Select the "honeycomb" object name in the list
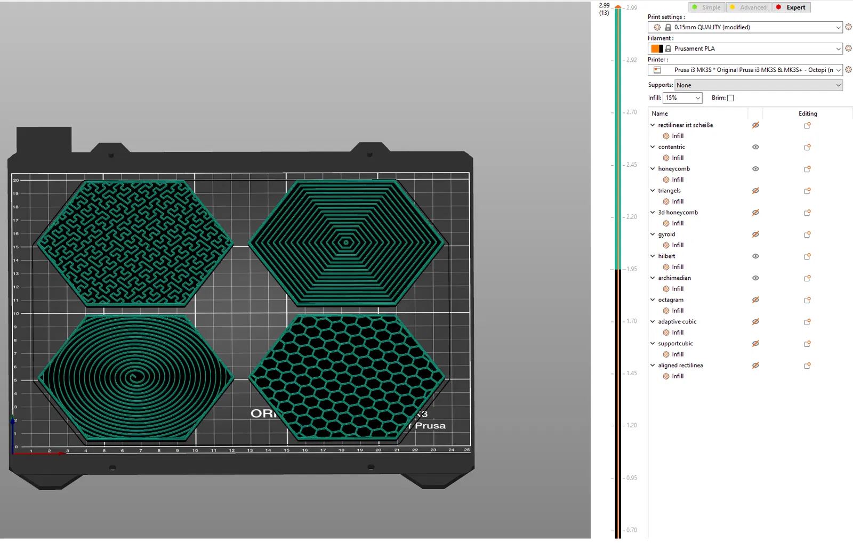The image size is (853, 543). (674, 169)
